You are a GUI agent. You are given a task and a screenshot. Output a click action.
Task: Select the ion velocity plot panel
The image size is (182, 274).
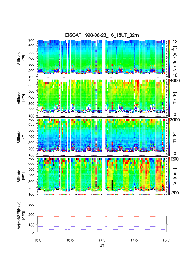102,176
